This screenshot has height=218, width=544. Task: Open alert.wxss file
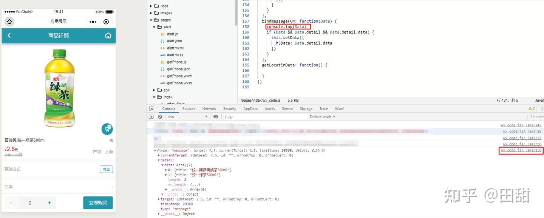175,55
